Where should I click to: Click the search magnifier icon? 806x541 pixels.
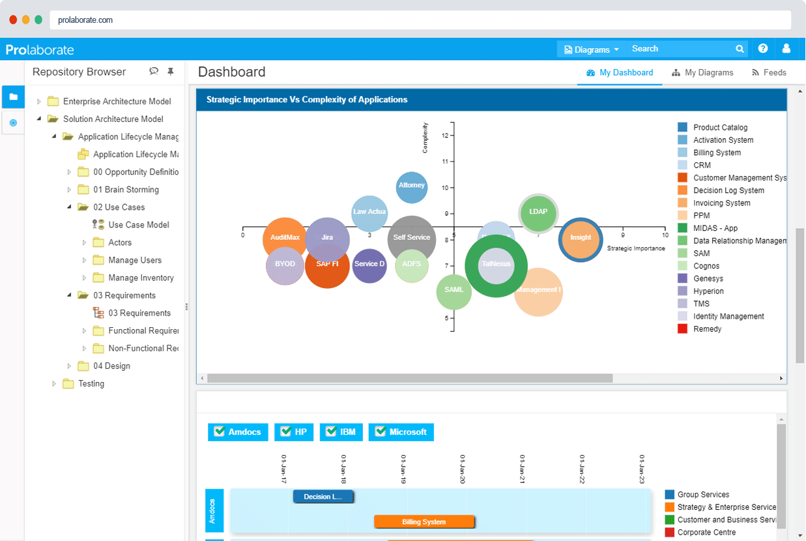coord(740,49)
